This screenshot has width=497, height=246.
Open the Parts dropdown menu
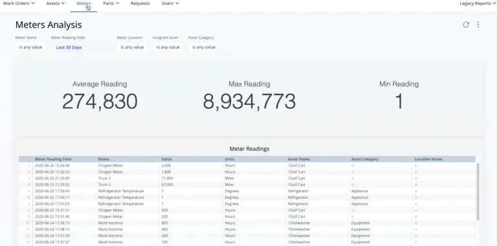coord(111,3)
